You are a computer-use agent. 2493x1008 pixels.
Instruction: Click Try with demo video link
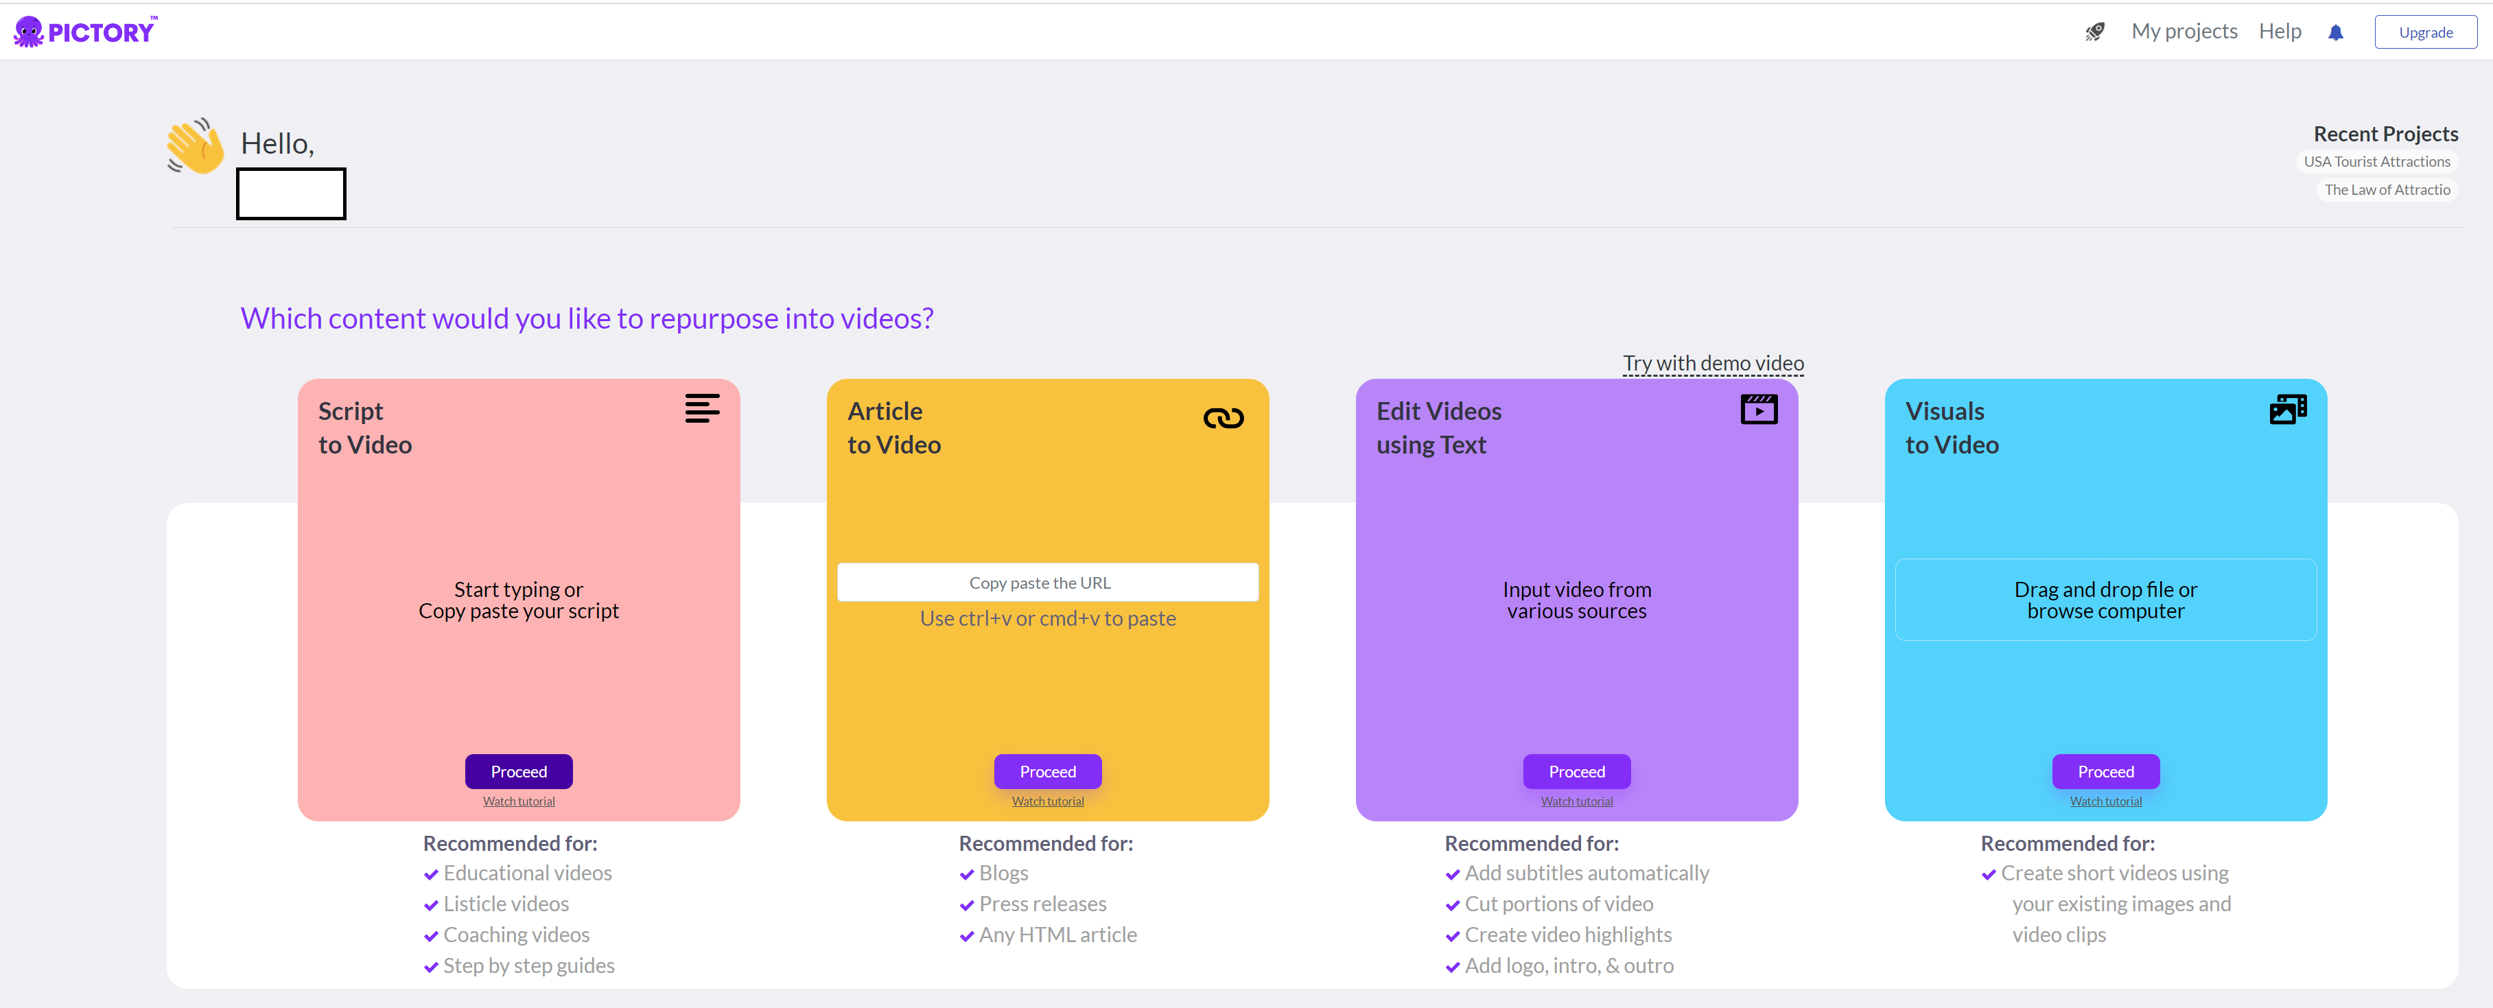click(x=1713, y=364)
